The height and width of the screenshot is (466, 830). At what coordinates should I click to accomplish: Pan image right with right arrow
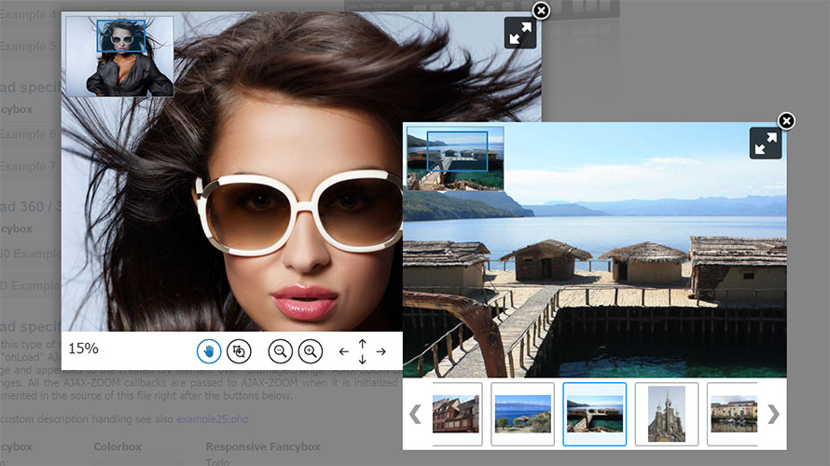(381, 351)
